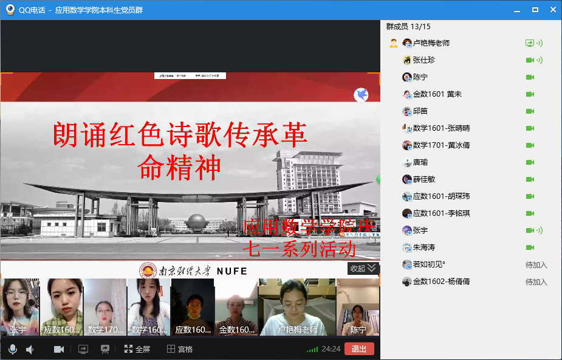The height and width of the screenshot is (360, 562).
Task: Click the share screen icon
Action: pyautogui.click(x=83, y=349)
